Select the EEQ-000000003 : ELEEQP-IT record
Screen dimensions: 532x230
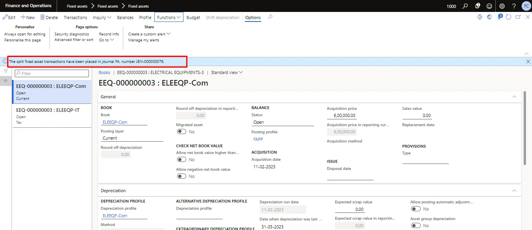pyautogui.click(x=51, y=116)
